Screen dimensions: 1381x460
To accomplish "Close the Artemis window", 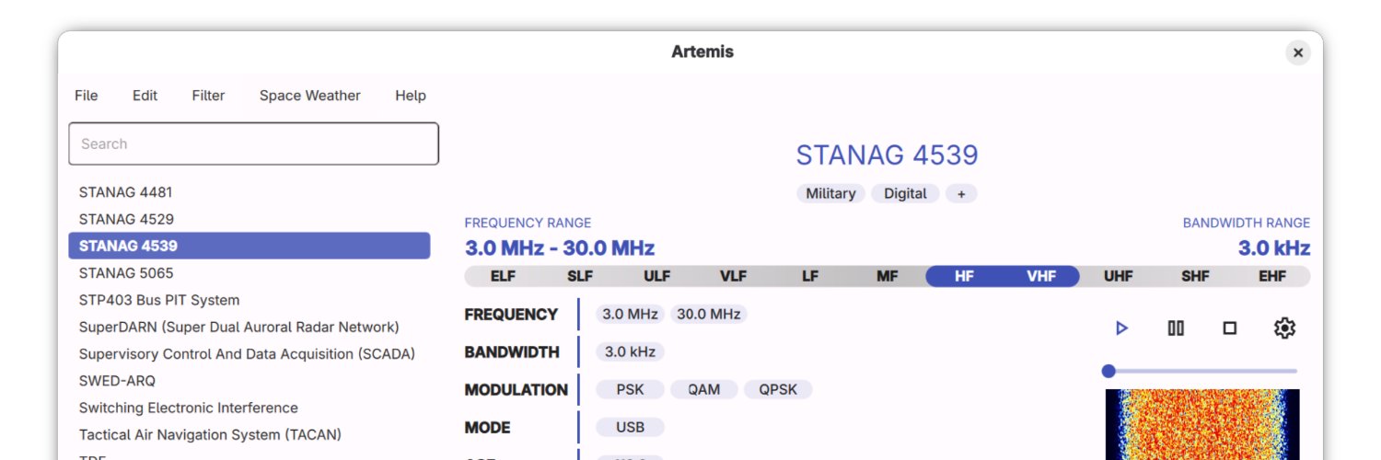I will [x=1298, y=52].
